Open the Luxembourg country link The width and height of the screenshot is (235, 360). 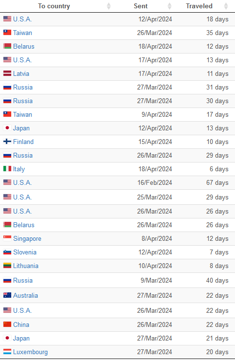30,352
